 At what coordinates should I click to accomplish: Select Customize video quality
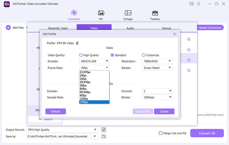tap(144, 55)
